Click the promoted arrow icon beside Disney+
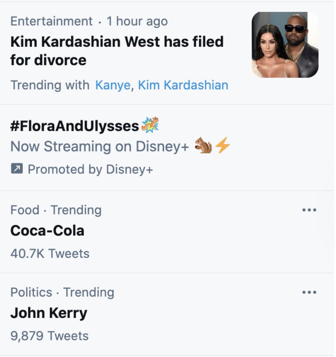The image size is (336, 357). tap(17, 169)
